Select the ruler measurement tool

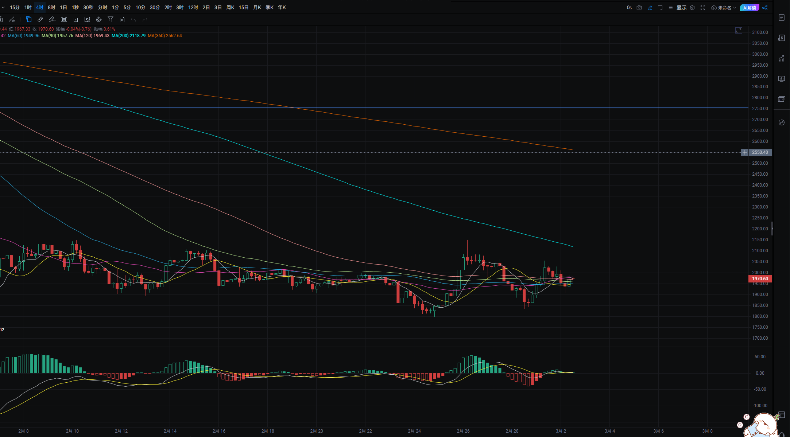point(40,19)
